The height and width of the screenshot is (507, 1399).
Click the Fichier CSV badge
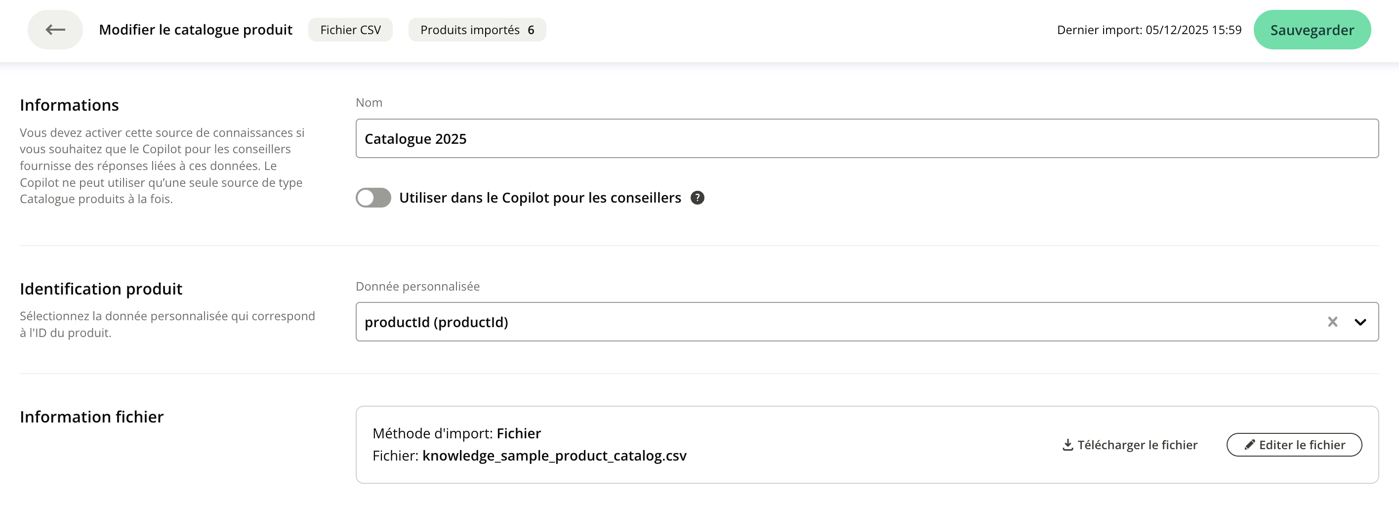[x=350, y=30]
